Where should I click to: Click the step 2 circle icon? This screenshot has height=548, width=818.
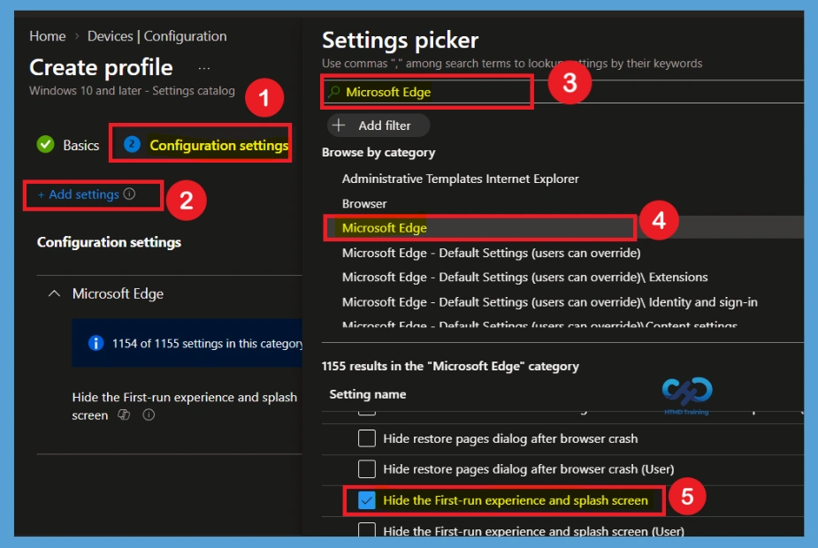point(132,144)
